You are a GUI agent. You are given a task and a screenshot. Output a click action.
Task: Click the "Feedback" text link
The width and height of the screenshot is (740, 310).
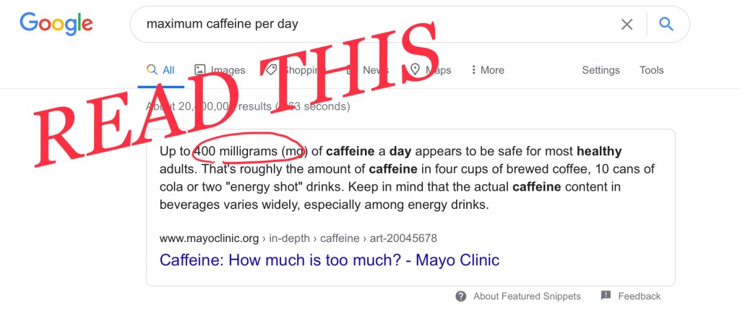pyautogui.click(x=639, y=296)
